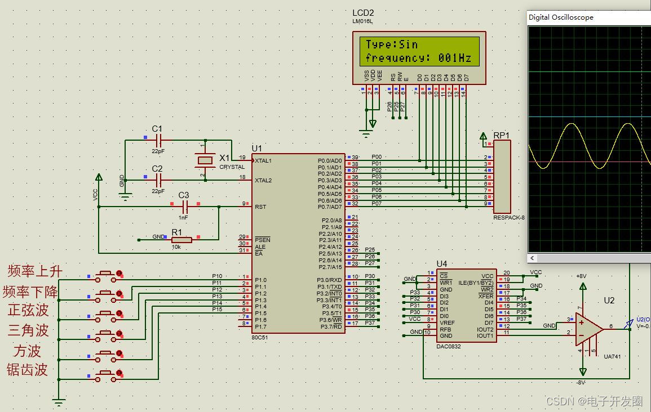
Task: Click the Digital Oscilloscope title bar
Action: pyautogui.click(x=589, y=17)
